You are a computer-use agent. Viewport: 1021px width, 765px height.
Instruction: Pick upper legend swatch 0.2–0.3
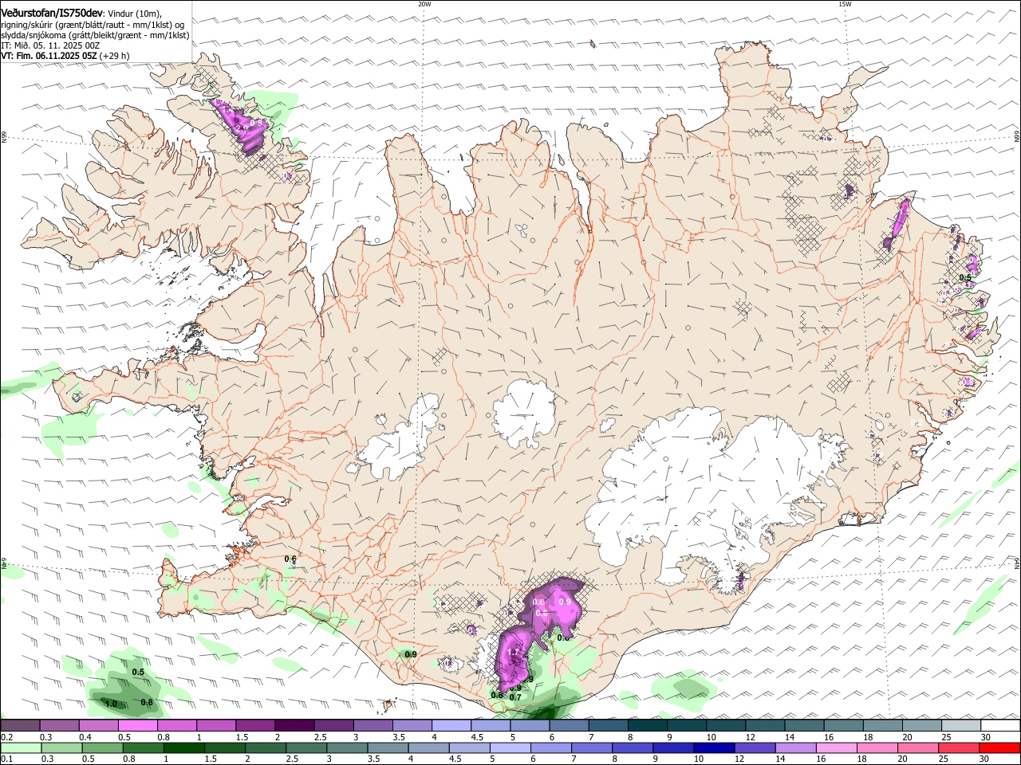coord(20,725)
